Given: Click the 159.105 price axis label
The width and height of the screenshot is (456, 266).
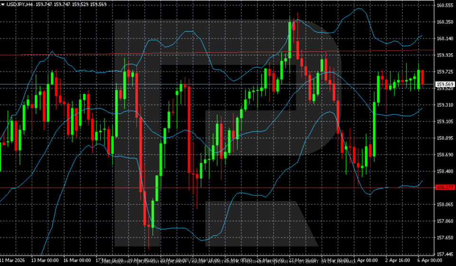Looking at the screenshot, I should click(x=444, y=122).
